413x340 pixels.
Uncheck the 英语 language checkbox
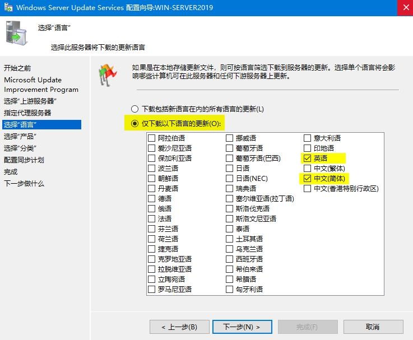[x=307, y=159]
